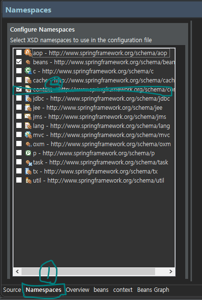
Task: Click the horizontal scrollbar right arrow
Action: (171, 271)
